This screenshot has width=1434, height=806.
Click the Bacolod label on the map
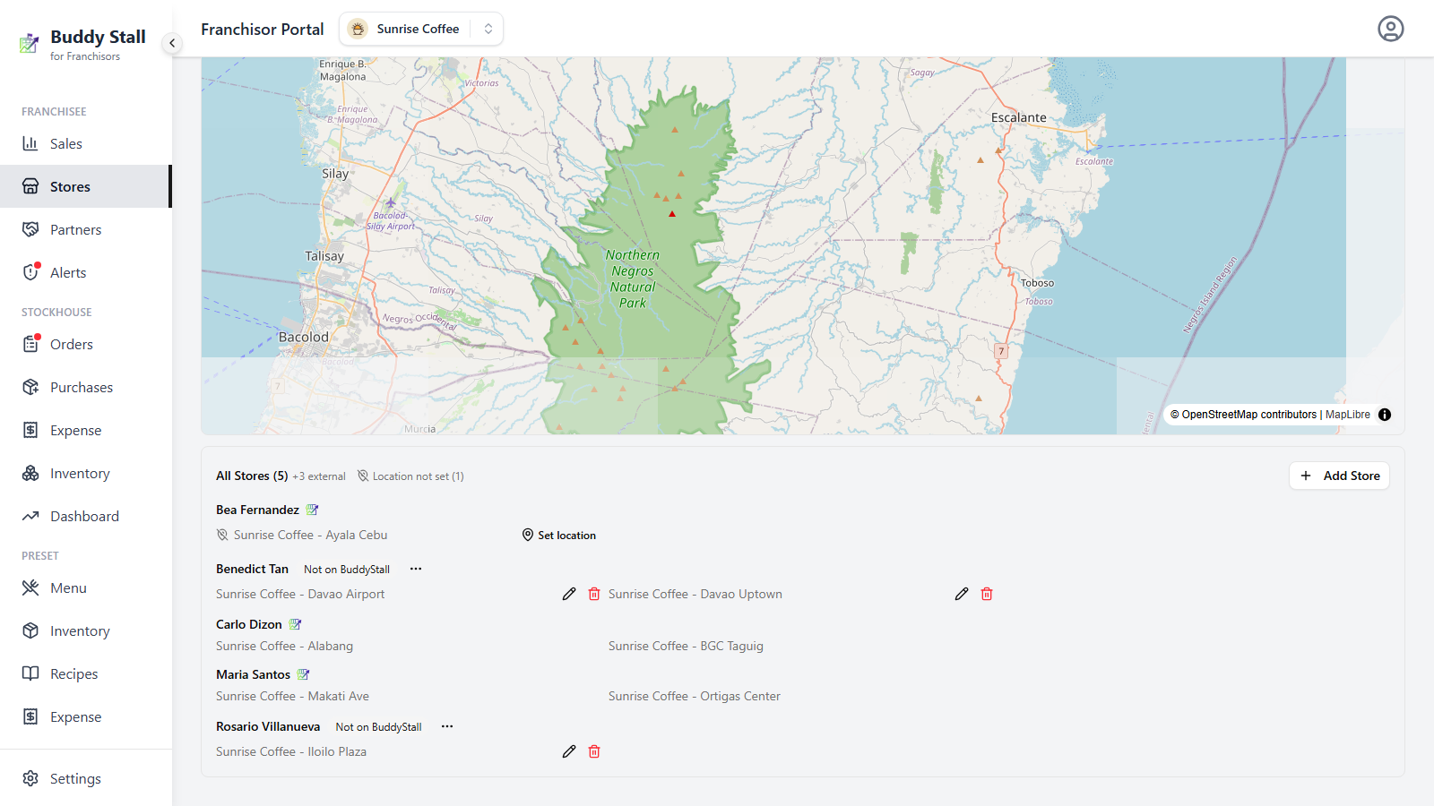click(x=304, y=338)
